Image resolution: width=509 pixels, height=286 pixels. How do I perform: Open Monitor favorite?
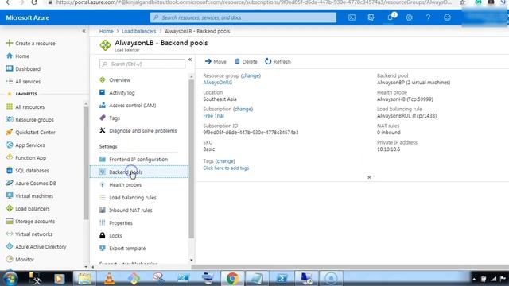click(20, 260)
